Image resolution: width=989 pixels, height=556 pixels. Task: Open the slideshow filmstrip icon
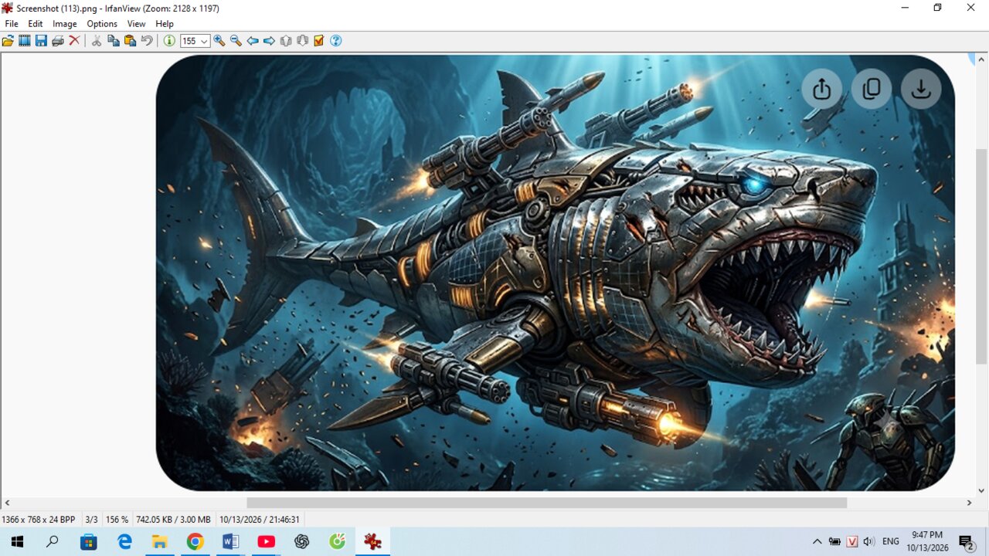[25, 41]
